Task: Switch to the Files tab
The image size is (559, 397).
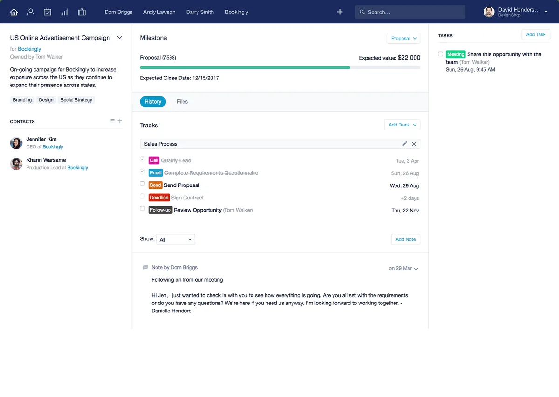Action: 182,102
